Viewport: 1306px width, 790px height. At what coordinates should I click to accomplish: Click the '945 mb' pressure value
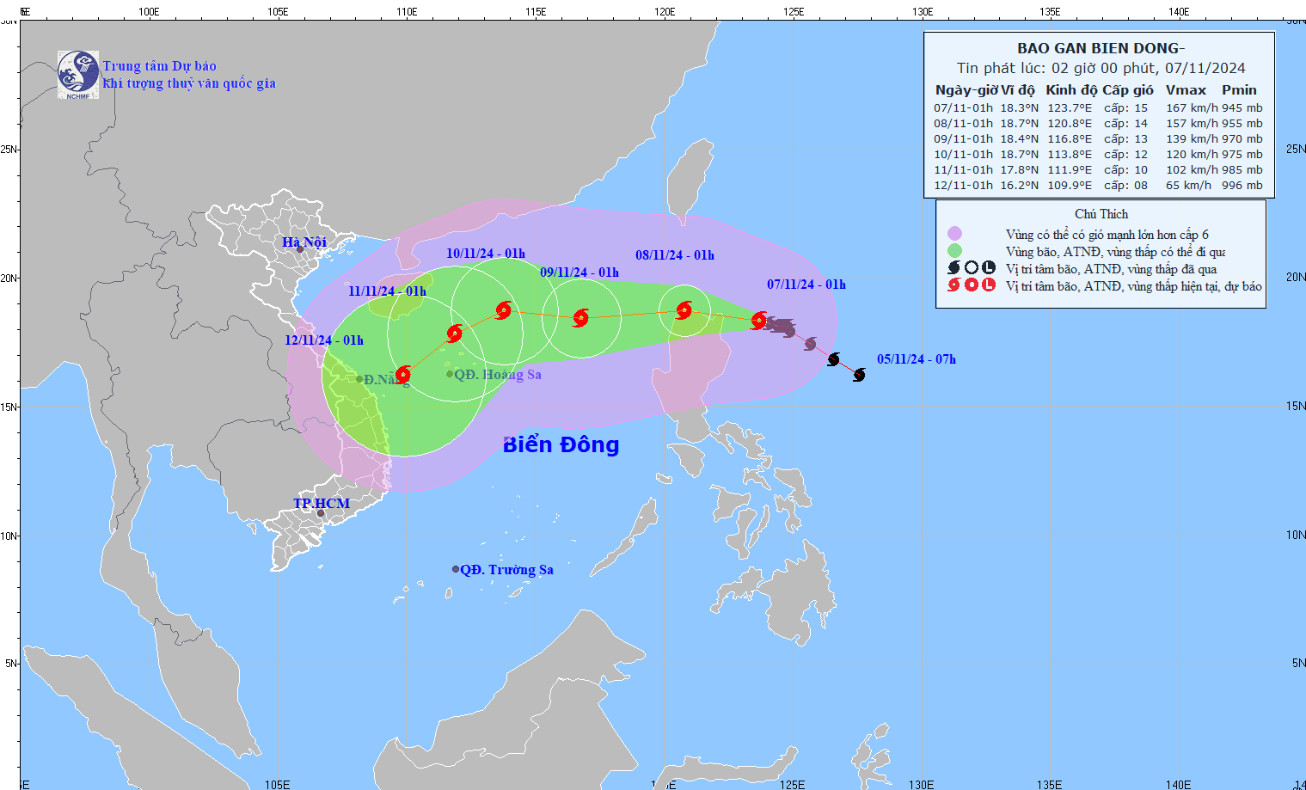(1242, 108)
